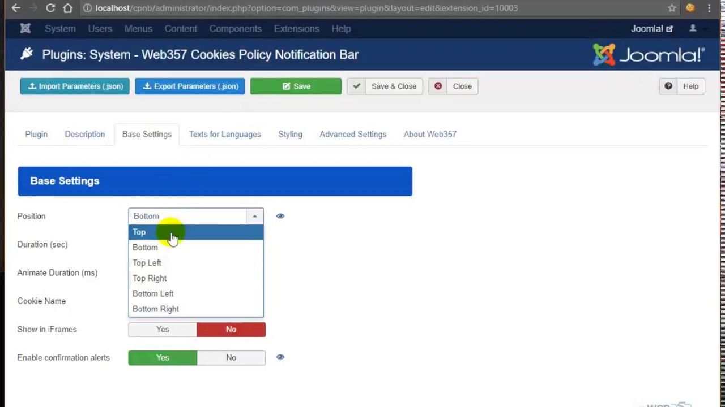The image size is (725, 407).
Task: Open the Menus menu
Action: pos(138,29)
